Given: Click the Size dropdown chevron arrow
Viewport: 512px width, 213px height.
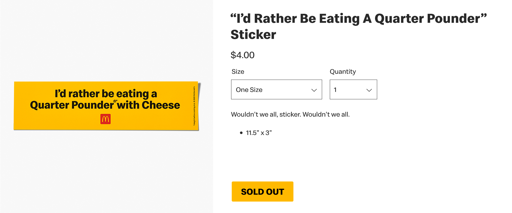Looking at the screenshot, I should pyautogui.click(x=314, y=90).
